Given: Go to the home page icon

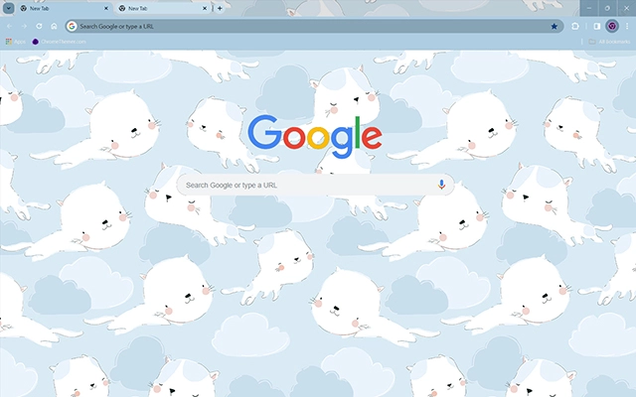Looking at the screenshot, I should point(54,27).
